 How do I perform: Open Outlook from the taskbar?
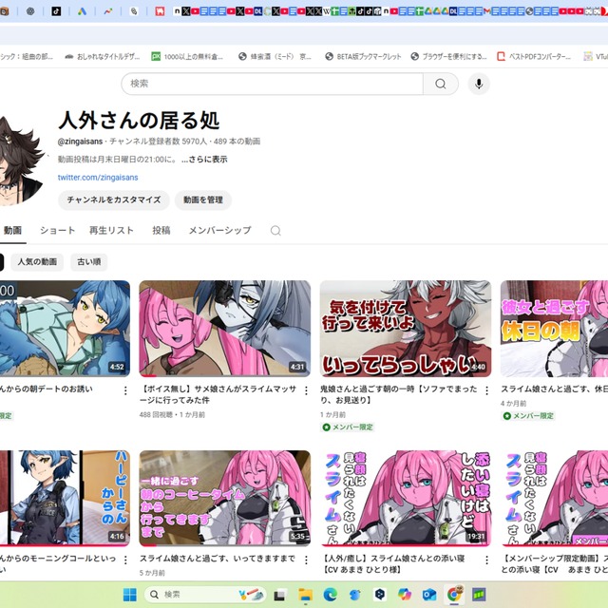428,595
